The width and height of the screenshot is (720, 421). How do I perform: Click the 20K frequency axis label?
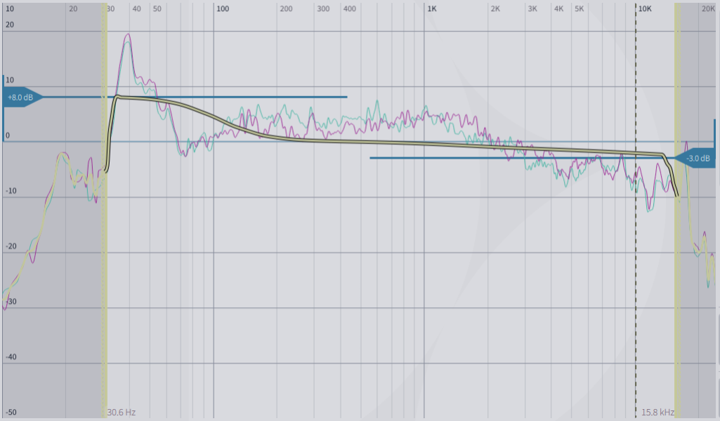(709, 10)
